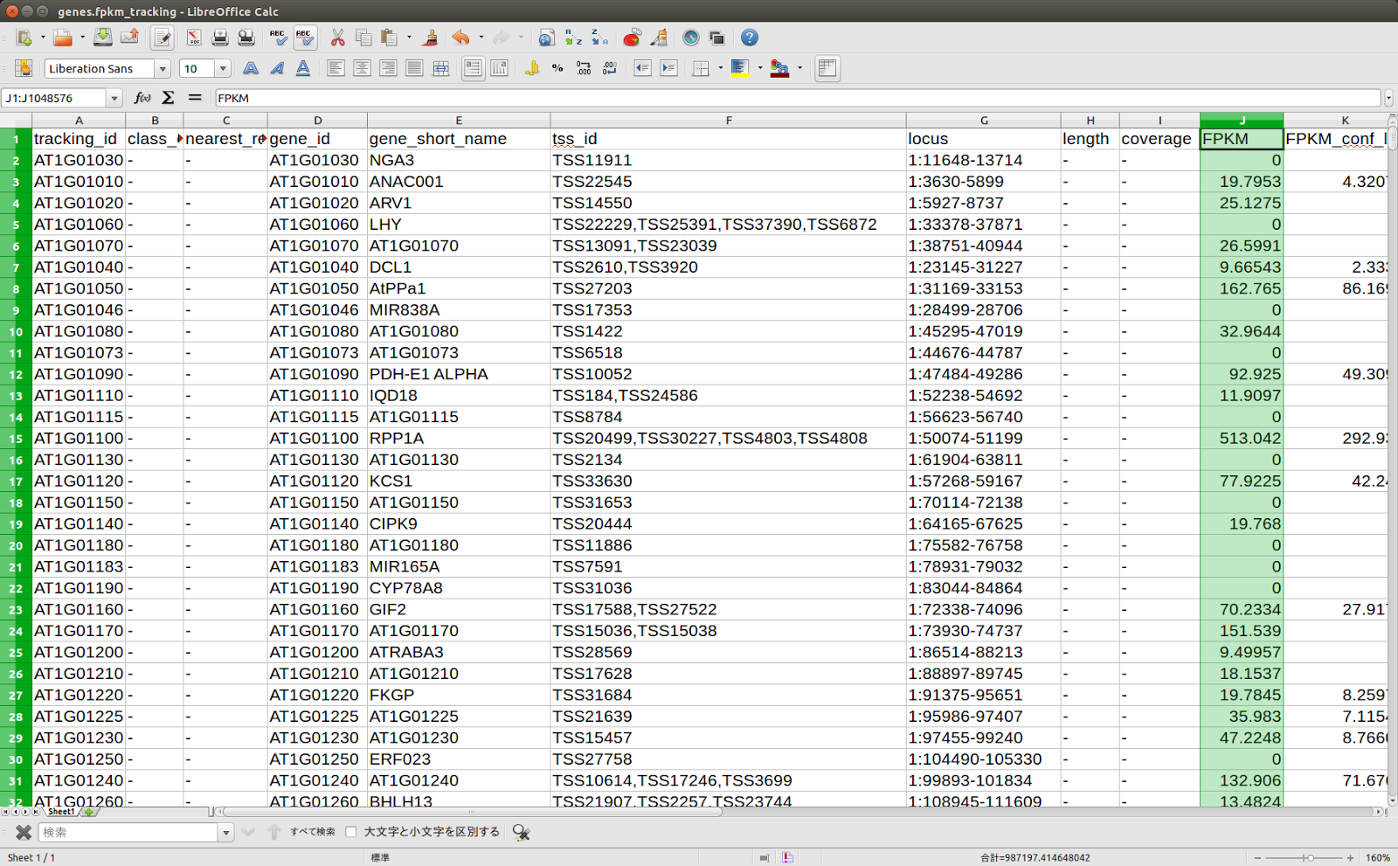Select row 15 header
This screenshot has width=1398, height=866.
(x=16, y=439)
